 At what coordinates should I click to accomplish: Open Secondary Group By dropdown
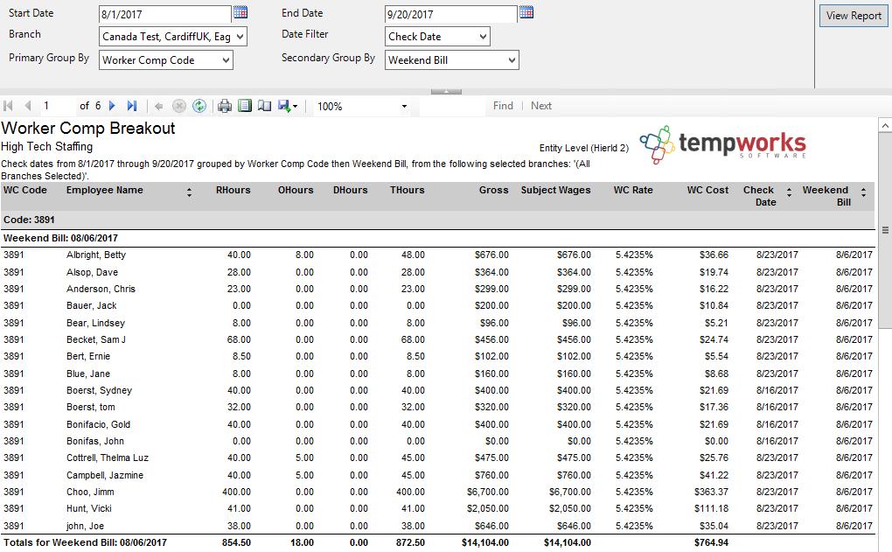point(512,60)
